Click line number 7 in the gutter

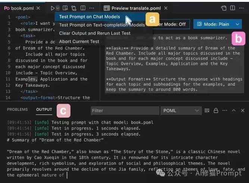pos(9,54)
